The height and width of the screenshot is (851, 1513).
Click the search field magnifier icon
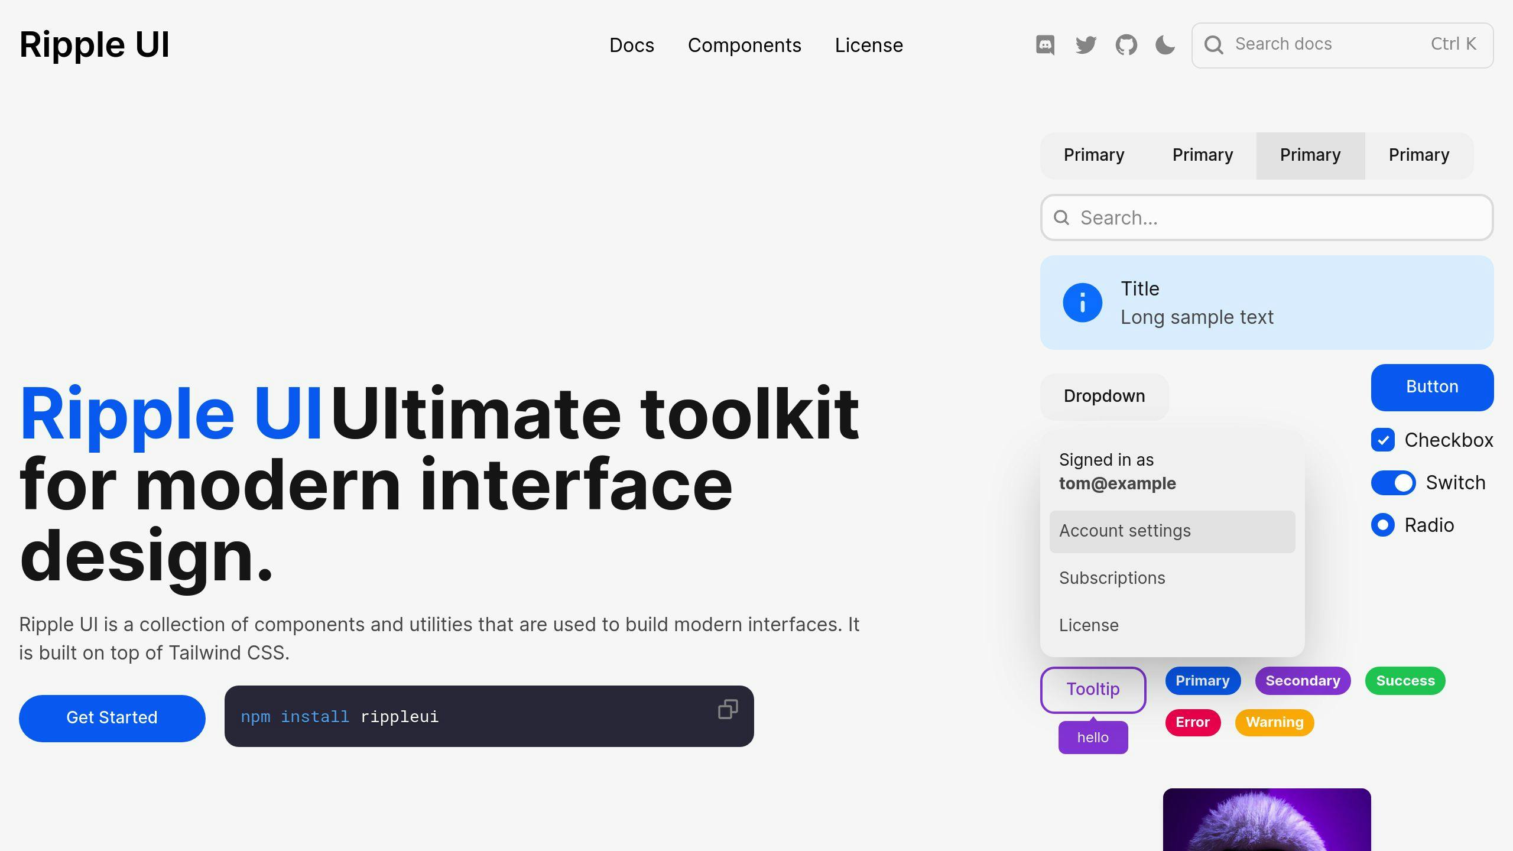tap(1215, 45)
